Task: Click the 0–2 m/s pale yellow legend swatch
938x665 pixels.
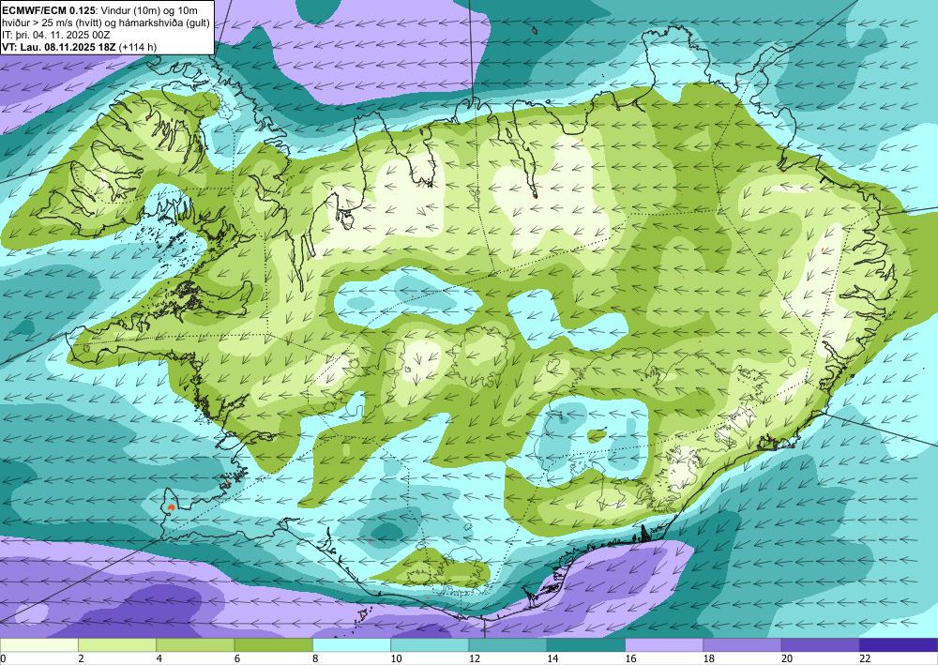Action: pyautogui.click(x=38, y=644)
